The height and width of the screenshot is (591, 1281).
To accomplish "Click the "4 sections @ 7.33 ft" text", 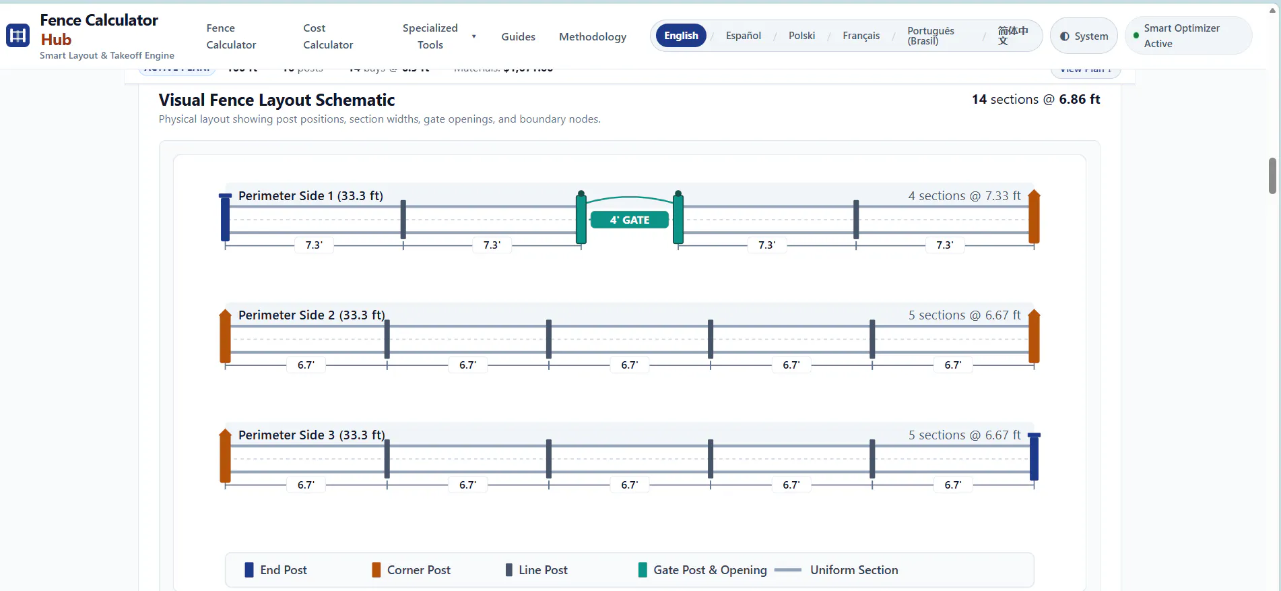I will coord(964,196).
